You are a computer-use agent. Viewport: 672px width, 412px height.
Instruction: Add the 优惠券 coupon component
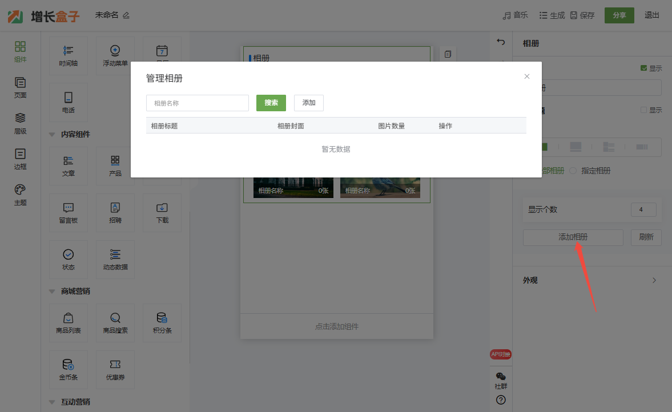[115, 369]
